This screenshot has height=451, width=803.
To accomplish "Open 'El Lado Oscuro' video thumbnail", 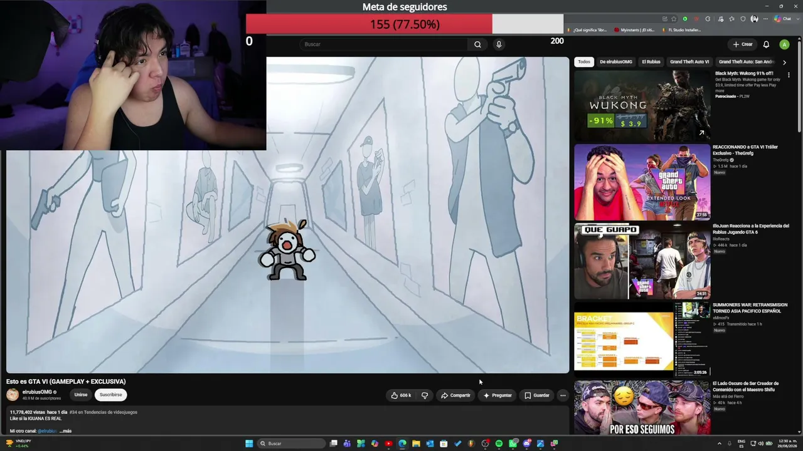I will click(x=642, y=408).
